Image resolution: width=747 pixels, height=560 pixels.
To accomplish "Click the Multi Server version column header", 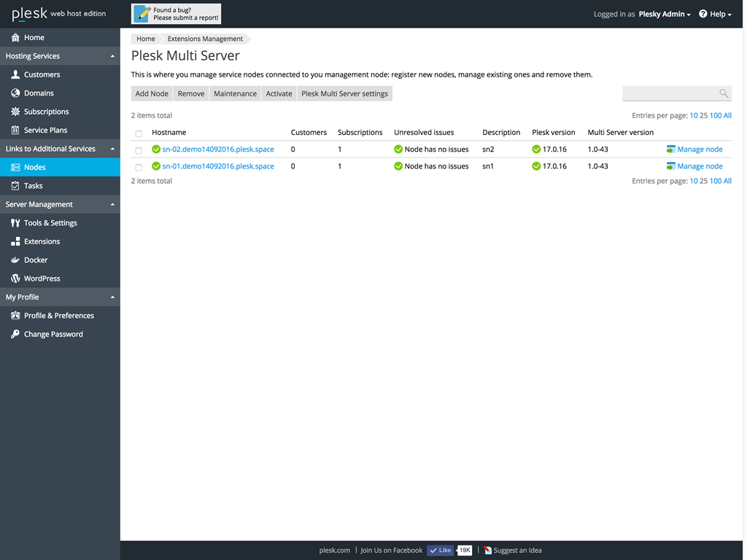I will tap(621, 133).
